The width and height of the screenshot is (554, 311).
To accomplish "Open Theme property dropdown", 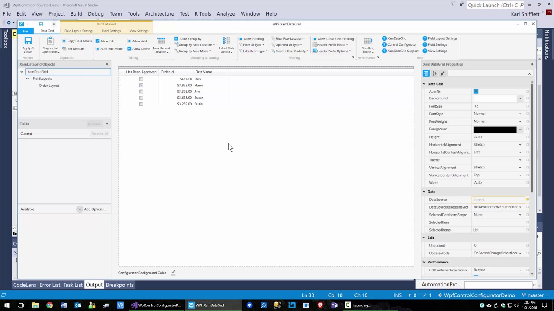I will pos(520,160).
